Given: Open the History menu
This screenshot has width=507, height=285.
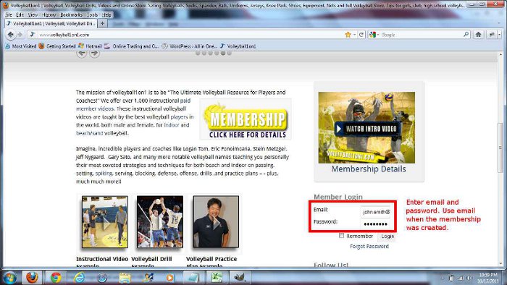Looking at the screenshot, I should (x=49, y=15).
